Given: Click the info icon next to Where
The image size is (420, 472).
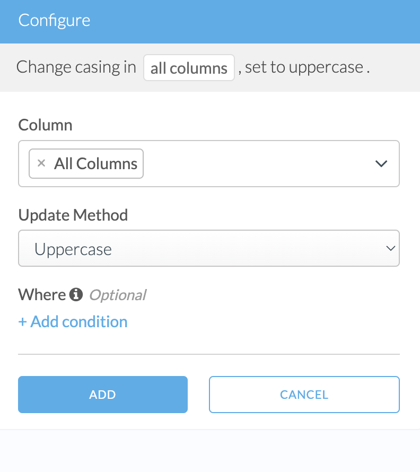Looking at the screenshot, I should coord(76,294).
